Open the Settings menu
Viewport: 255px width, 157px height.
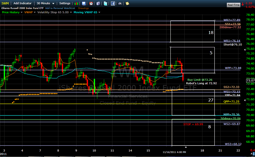pyautogui.click(x=65, y=3)
